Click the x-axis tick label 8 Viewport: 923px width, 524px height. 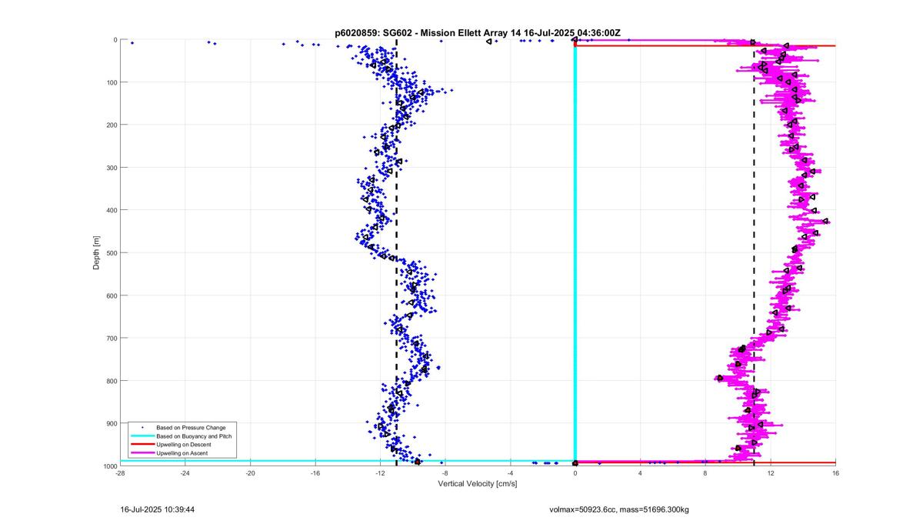click(705, 473)
